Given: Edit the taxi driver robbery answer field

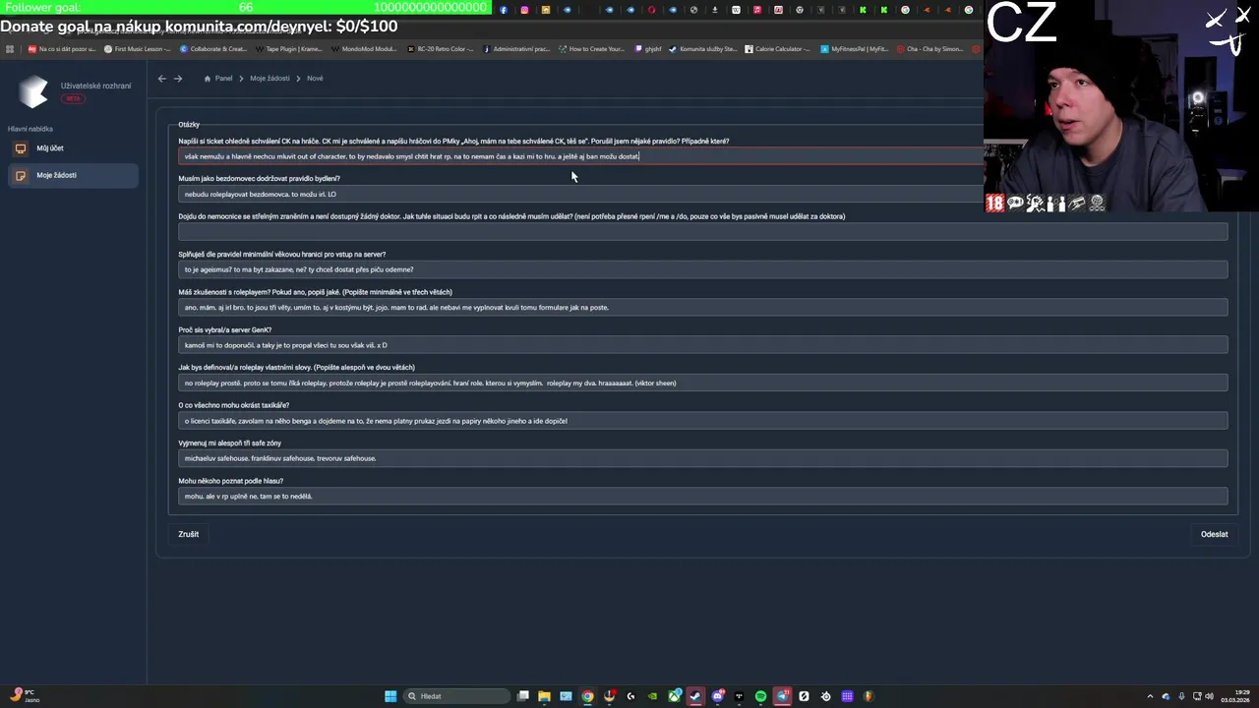Looking at the screenshot, I should click(x=702, y=421).
